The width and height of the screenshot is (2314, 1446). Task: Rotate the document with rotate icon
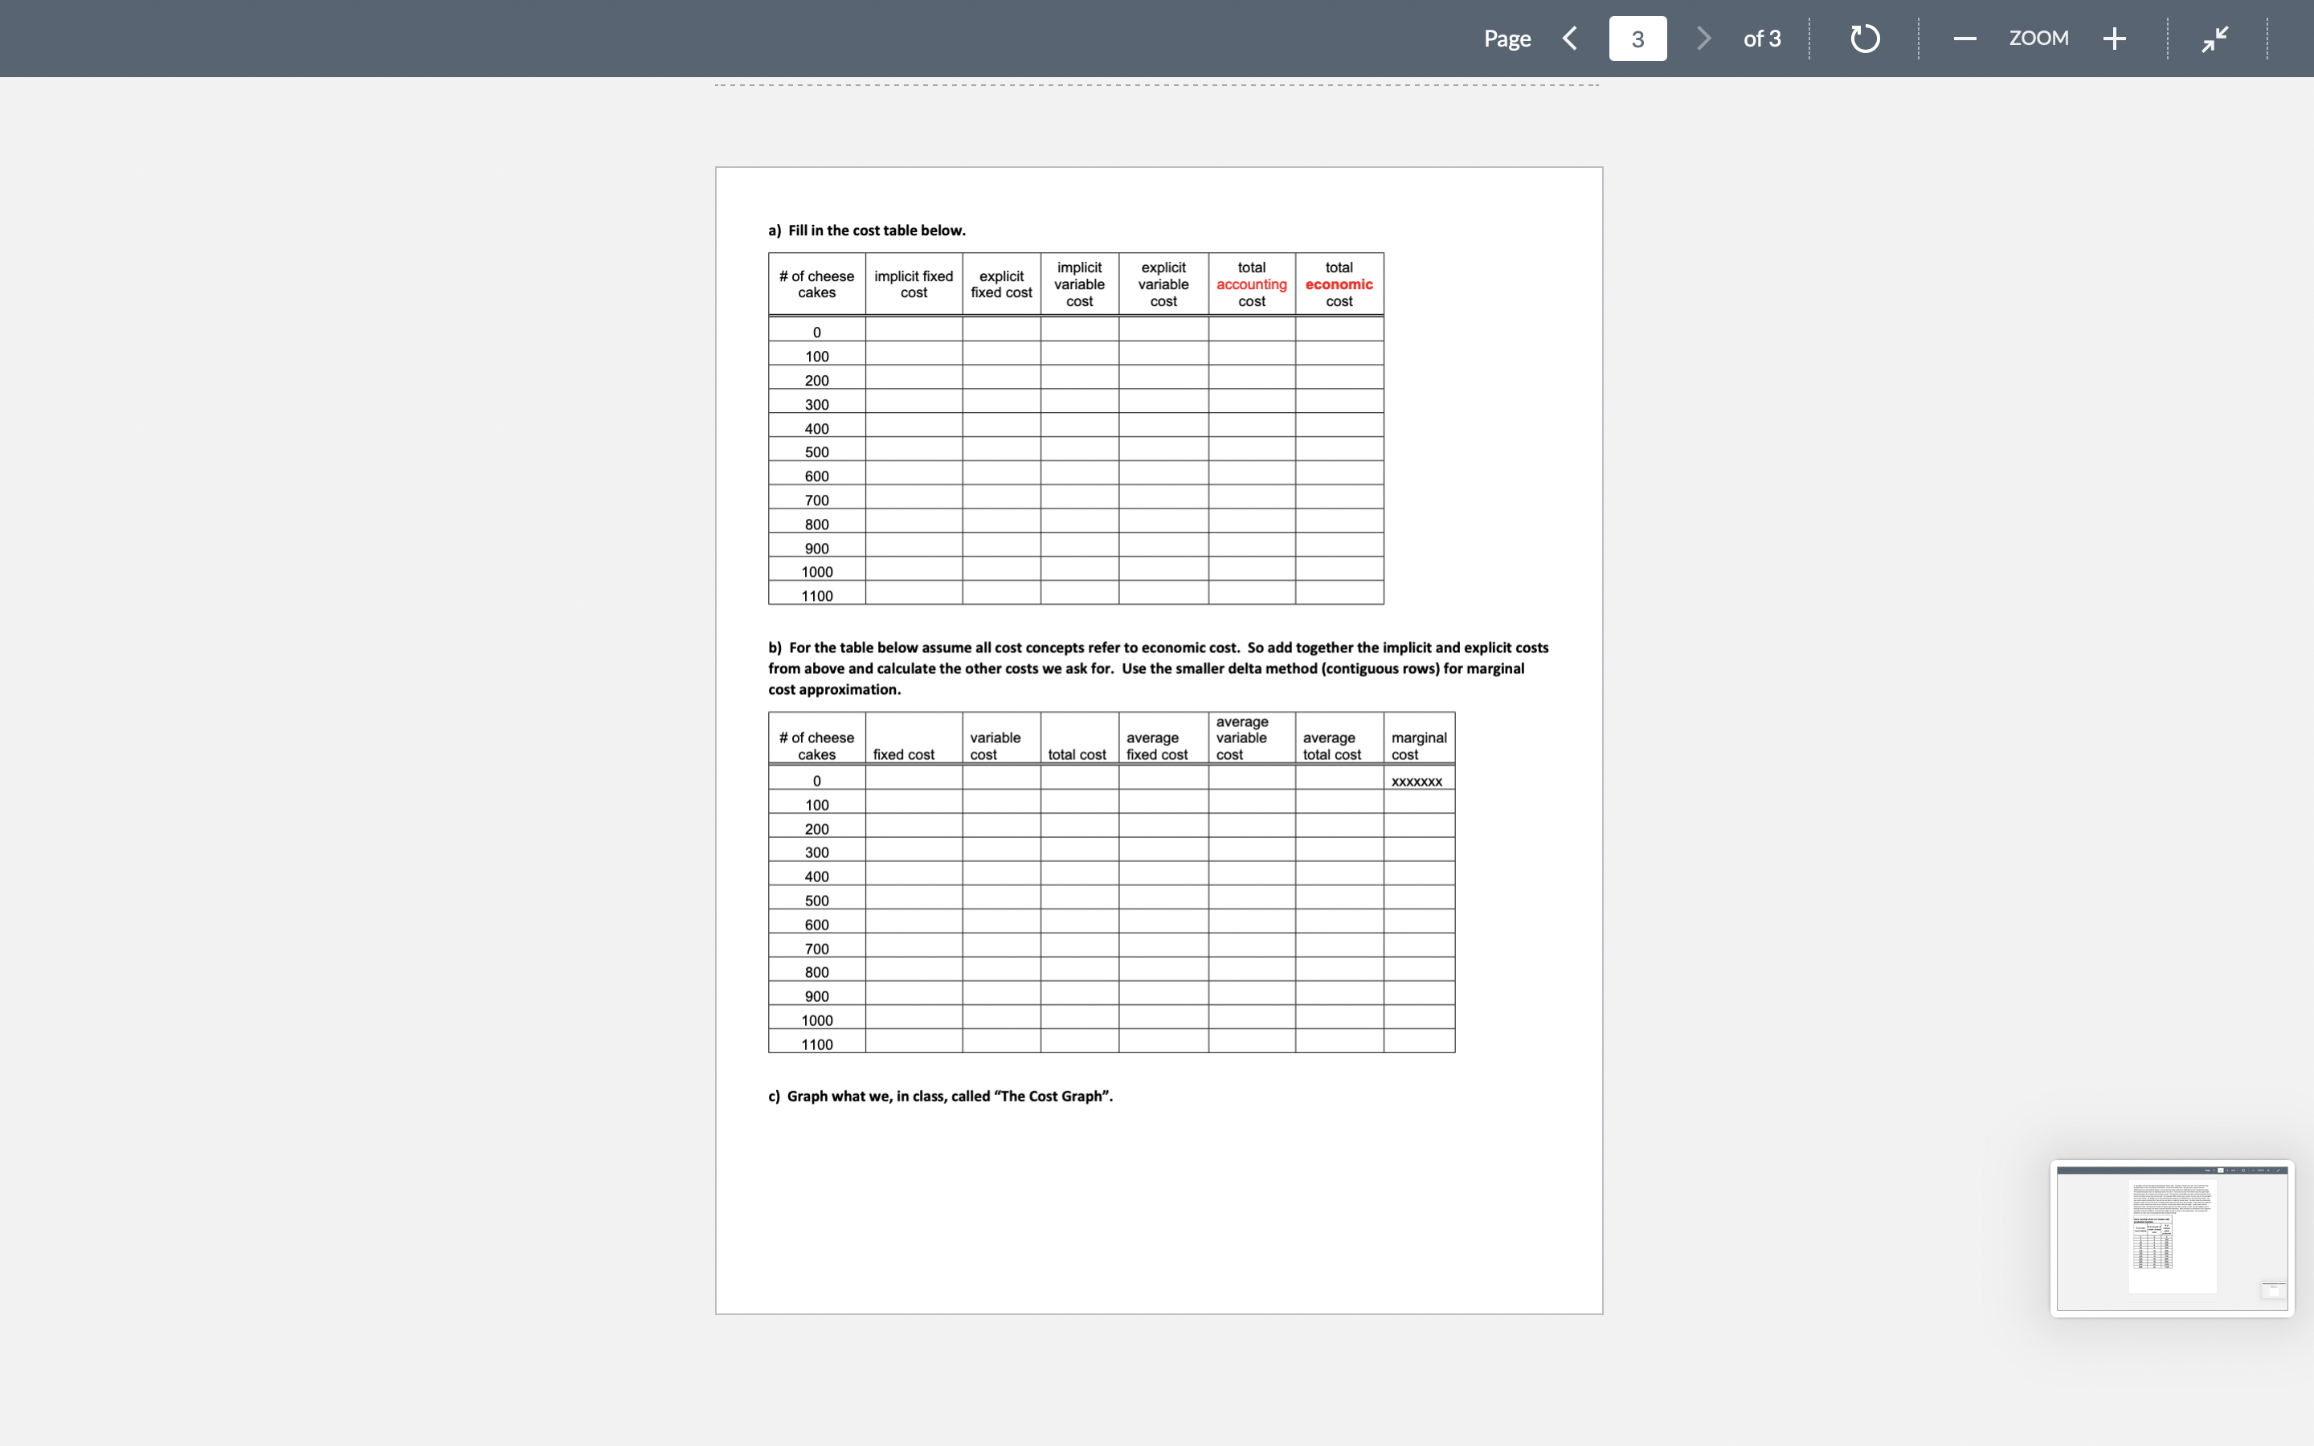point(1865,39)
